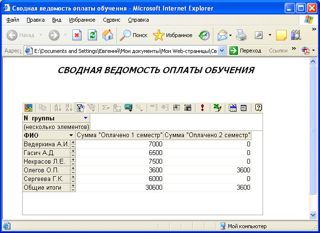320x233 pixels.
Task: Collapse details with minus for Гасич А.Д.
Action: 73,155
